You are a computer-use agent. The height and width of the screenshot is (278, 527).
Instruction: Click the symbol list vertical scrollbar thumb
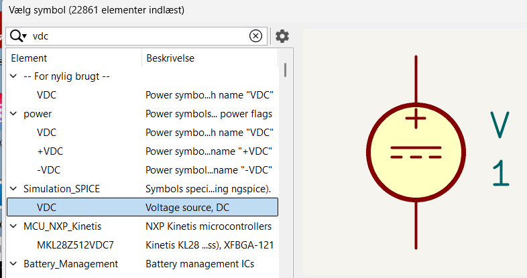click(x=286, y=70)
